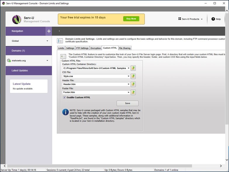Browse for the Footer File
Viewport: 229px width, 172px height.
coord(133,92)
